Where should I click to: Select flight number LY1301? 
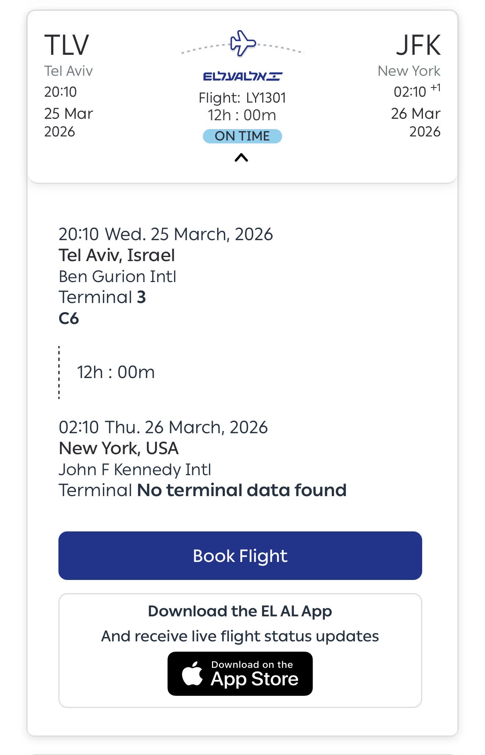point(266,98)
